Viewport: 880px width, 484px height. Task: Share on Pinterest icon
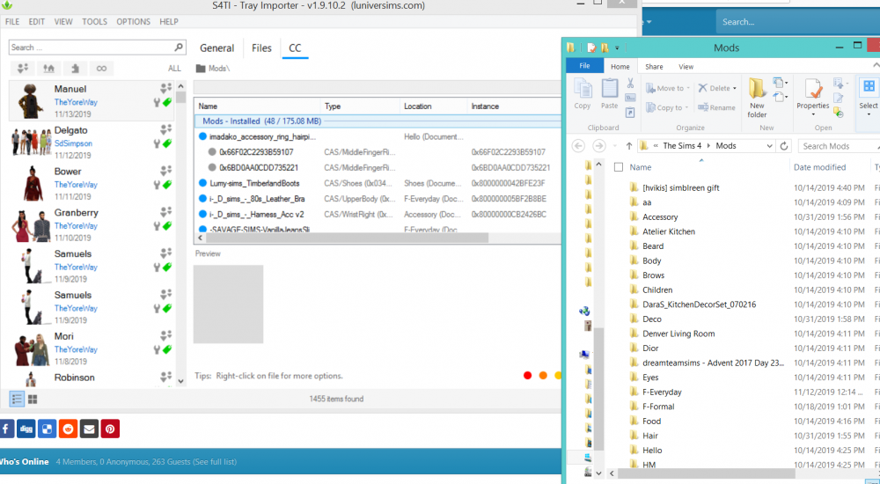point(110,429)
